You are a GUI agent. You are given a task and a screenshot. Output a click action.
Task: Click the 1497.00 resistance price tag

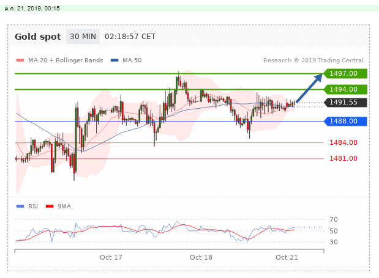345,73
